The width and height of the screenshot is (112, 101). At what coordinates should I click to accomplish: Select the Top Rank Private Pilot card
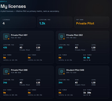tap(92, 22)
